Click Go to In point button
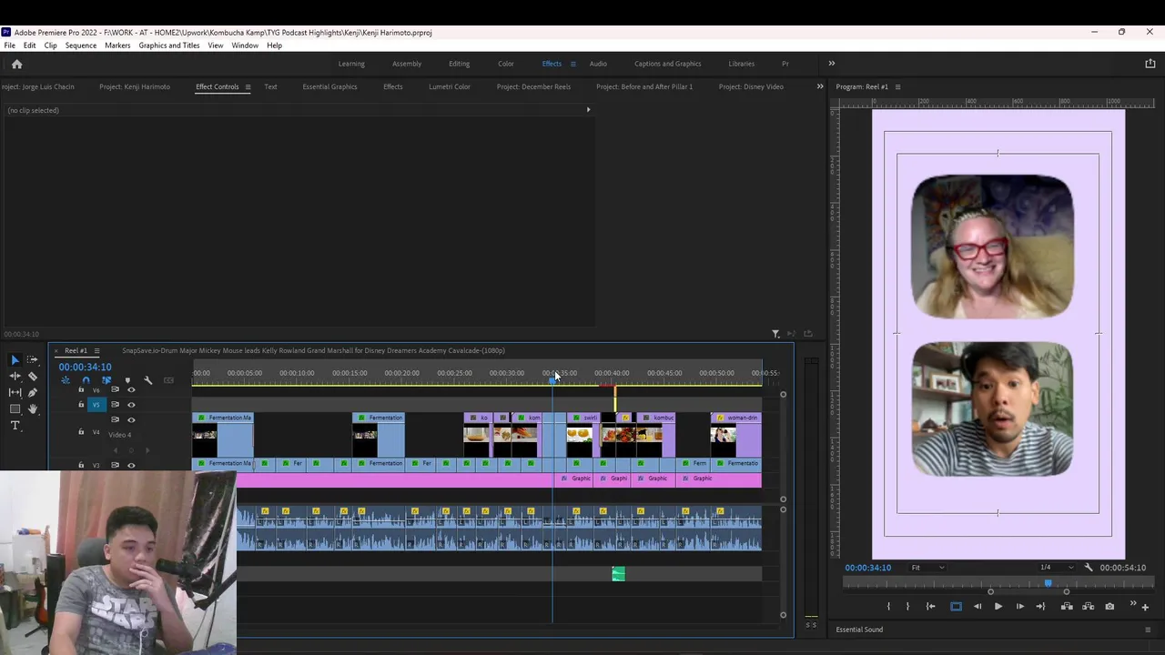 pyautogui.click(x=930, y=606)
